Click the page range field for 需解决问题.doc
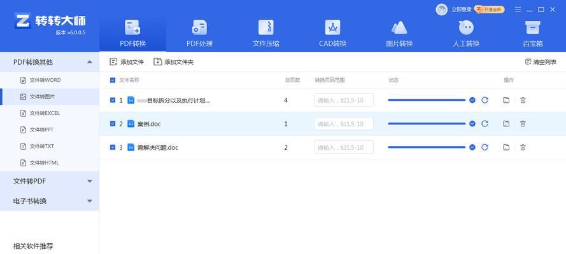 click(343, 147)
